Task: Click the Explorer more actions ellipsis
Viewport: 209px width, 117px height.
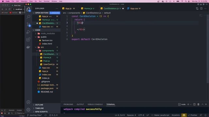Action: 57,8
